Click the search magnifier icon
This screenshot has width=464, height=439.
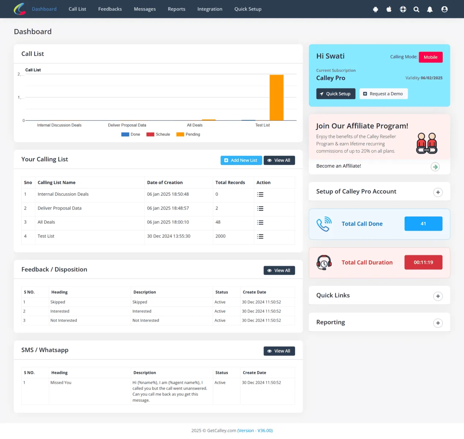click(x=416, y=9)
